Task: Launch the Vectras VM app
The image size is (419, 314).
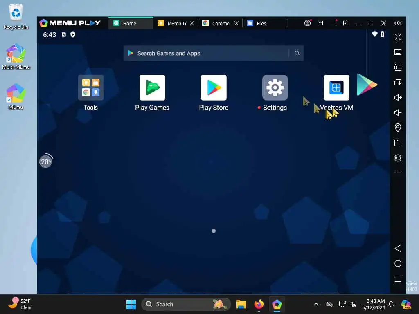Action: click(336, 87)
